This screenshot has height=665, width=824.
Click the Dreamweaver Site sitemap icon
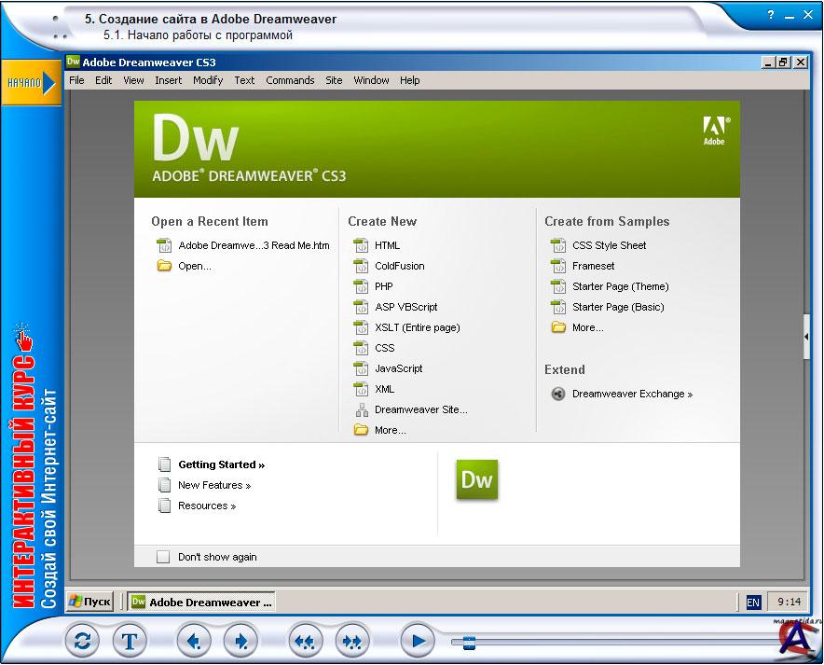pyautogui.click(x=362, y=409)
